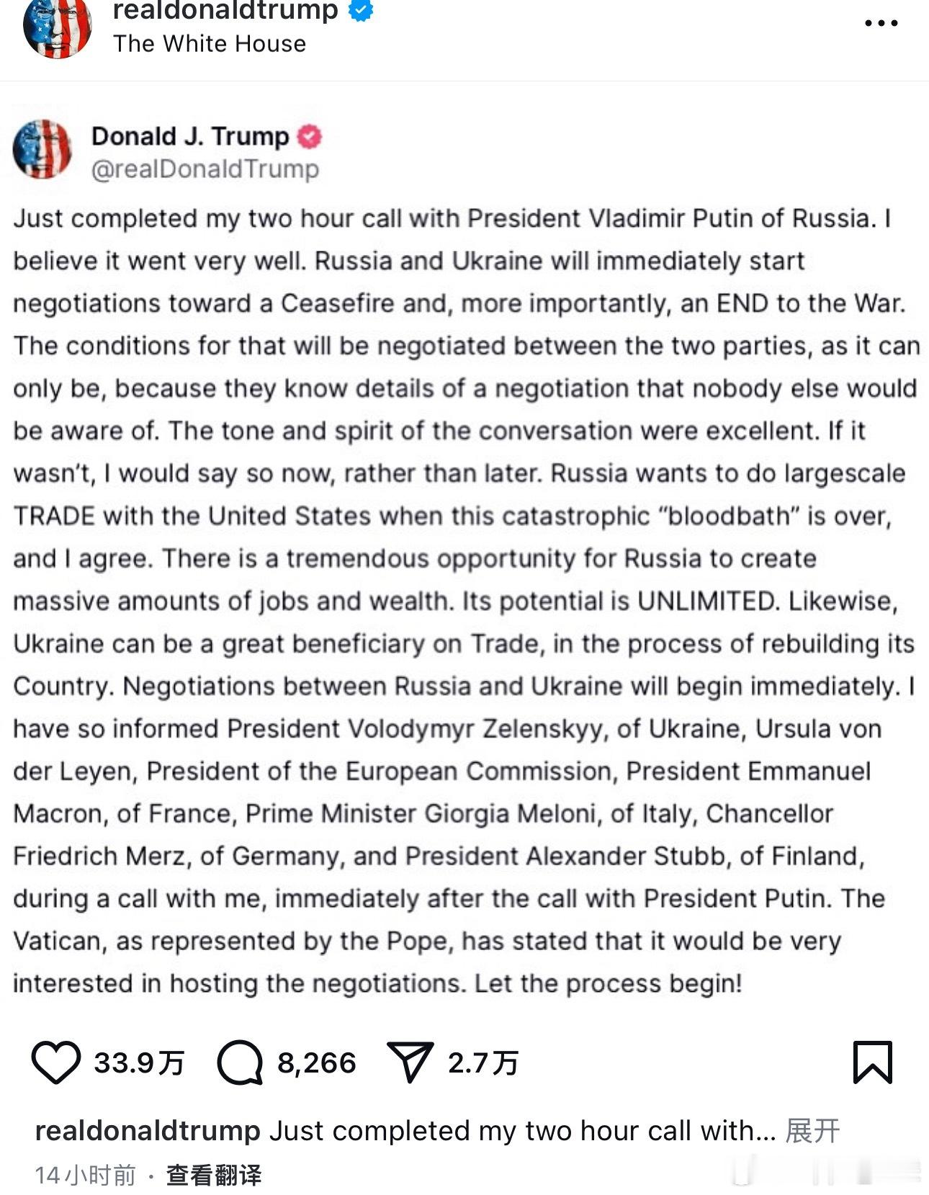The width and height of the screenshot is (929, 1195).
Task: Tap the avatar inside the embedded post
Action: (42, 149)
